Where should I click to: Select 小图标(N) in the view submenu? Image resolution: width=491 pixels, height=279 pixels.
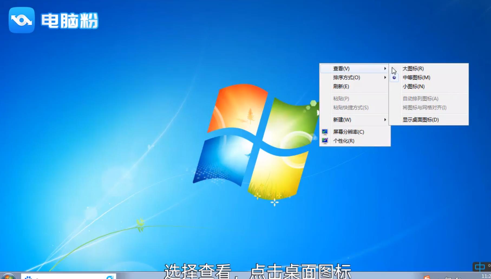tap(429, 86)
